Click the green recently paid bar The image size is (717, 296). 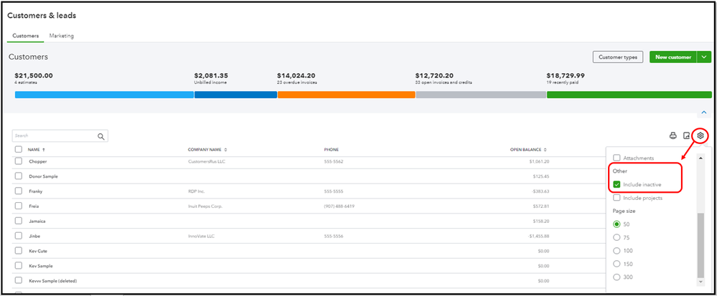click(629, 95)
